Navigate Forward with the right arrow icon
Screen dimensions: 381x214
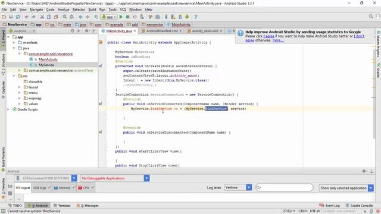[x=88, y=17]
